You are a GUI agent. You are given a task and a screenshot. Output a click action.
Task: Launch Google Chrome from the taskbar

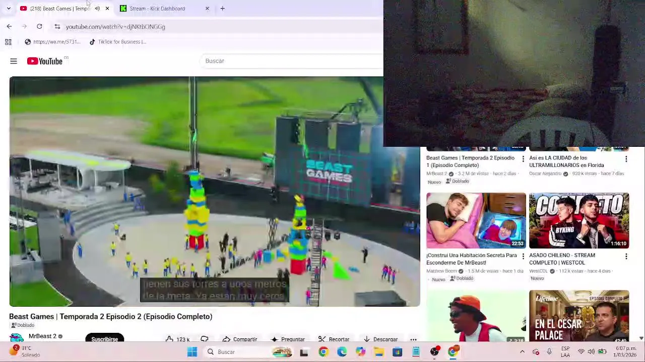323,352
